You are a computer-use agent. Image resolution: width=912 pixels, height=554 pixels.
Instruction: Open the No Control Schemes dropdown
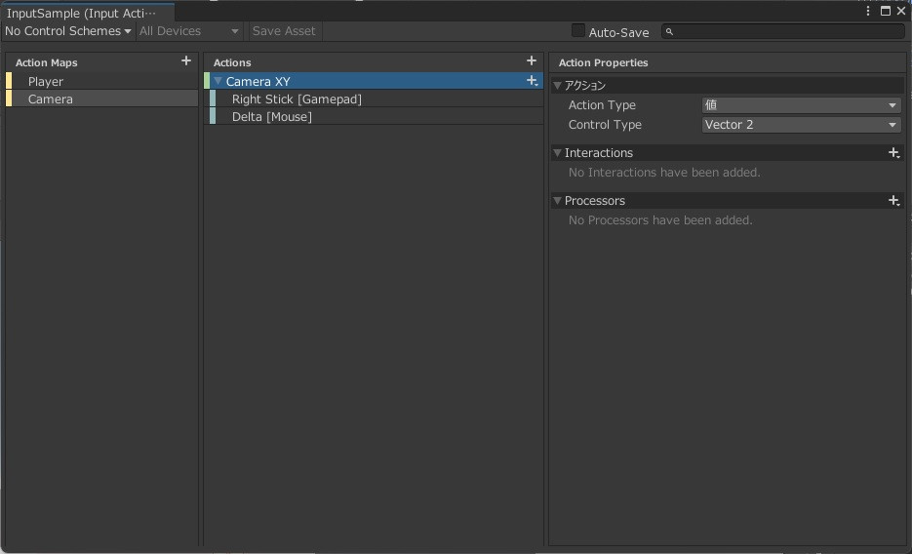pos(67,31)
